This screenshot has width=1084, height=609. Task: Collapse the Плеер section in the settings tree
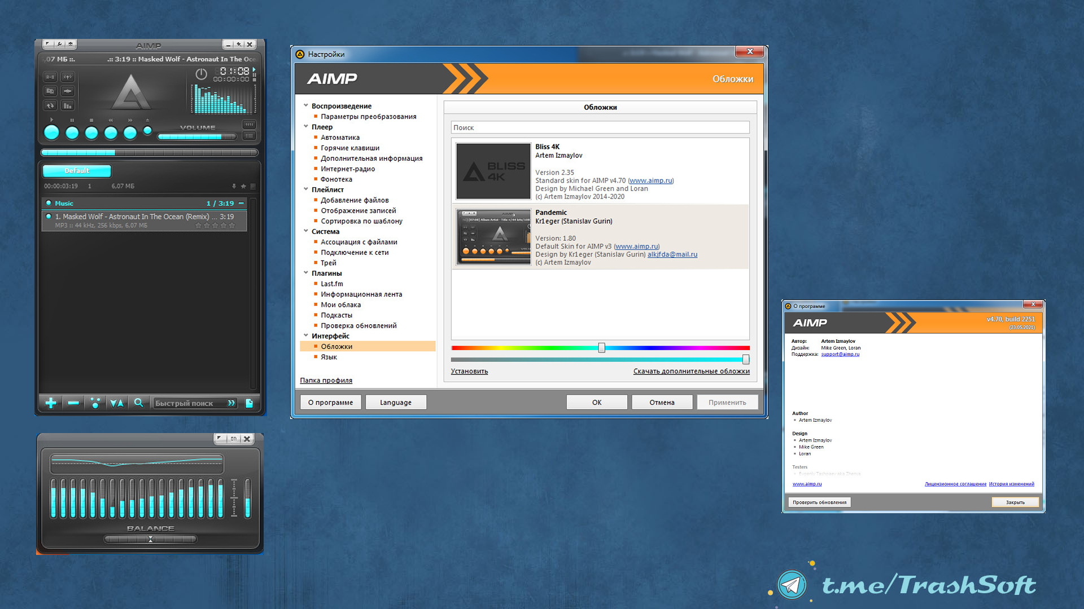(x=305, y=126)
